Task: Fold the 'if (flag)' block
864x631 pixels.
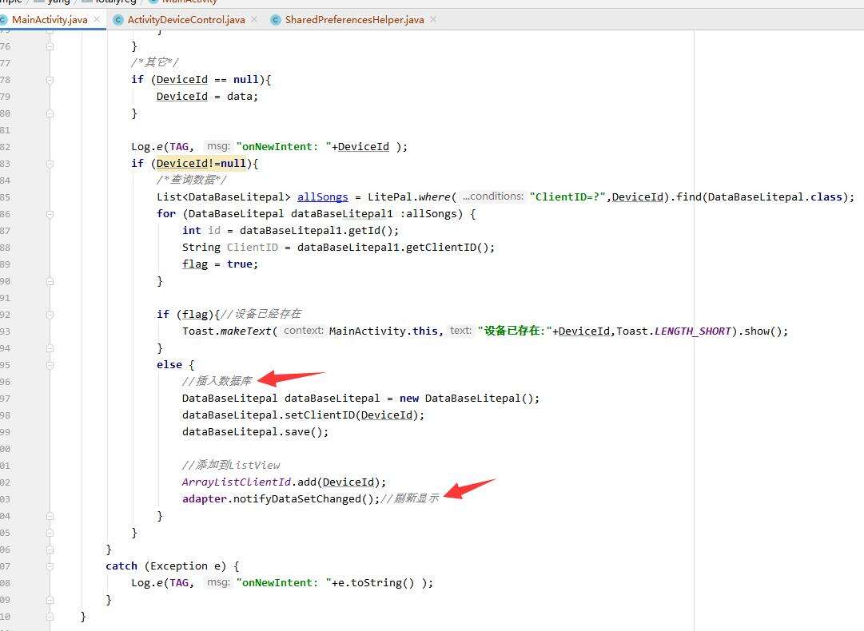Action: click(50, 315)
